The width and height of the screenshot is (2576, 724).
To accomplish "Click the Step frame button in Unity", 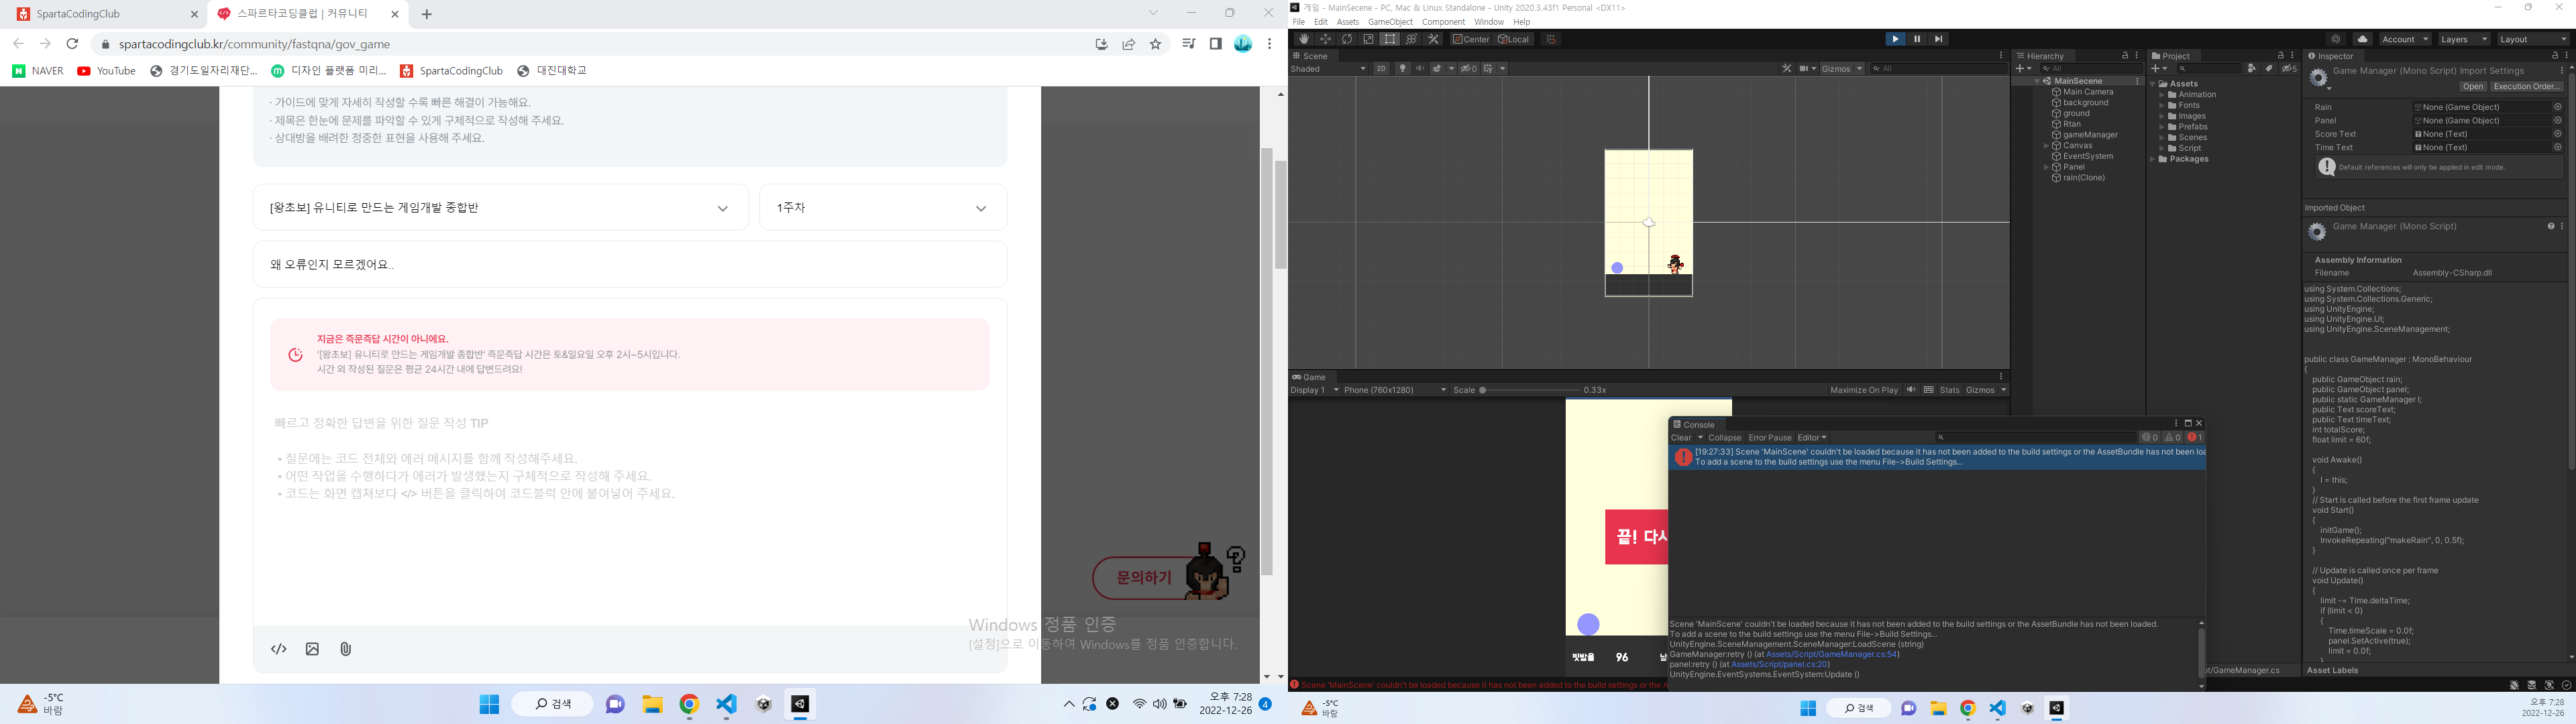I will [x=1939, y=39].
